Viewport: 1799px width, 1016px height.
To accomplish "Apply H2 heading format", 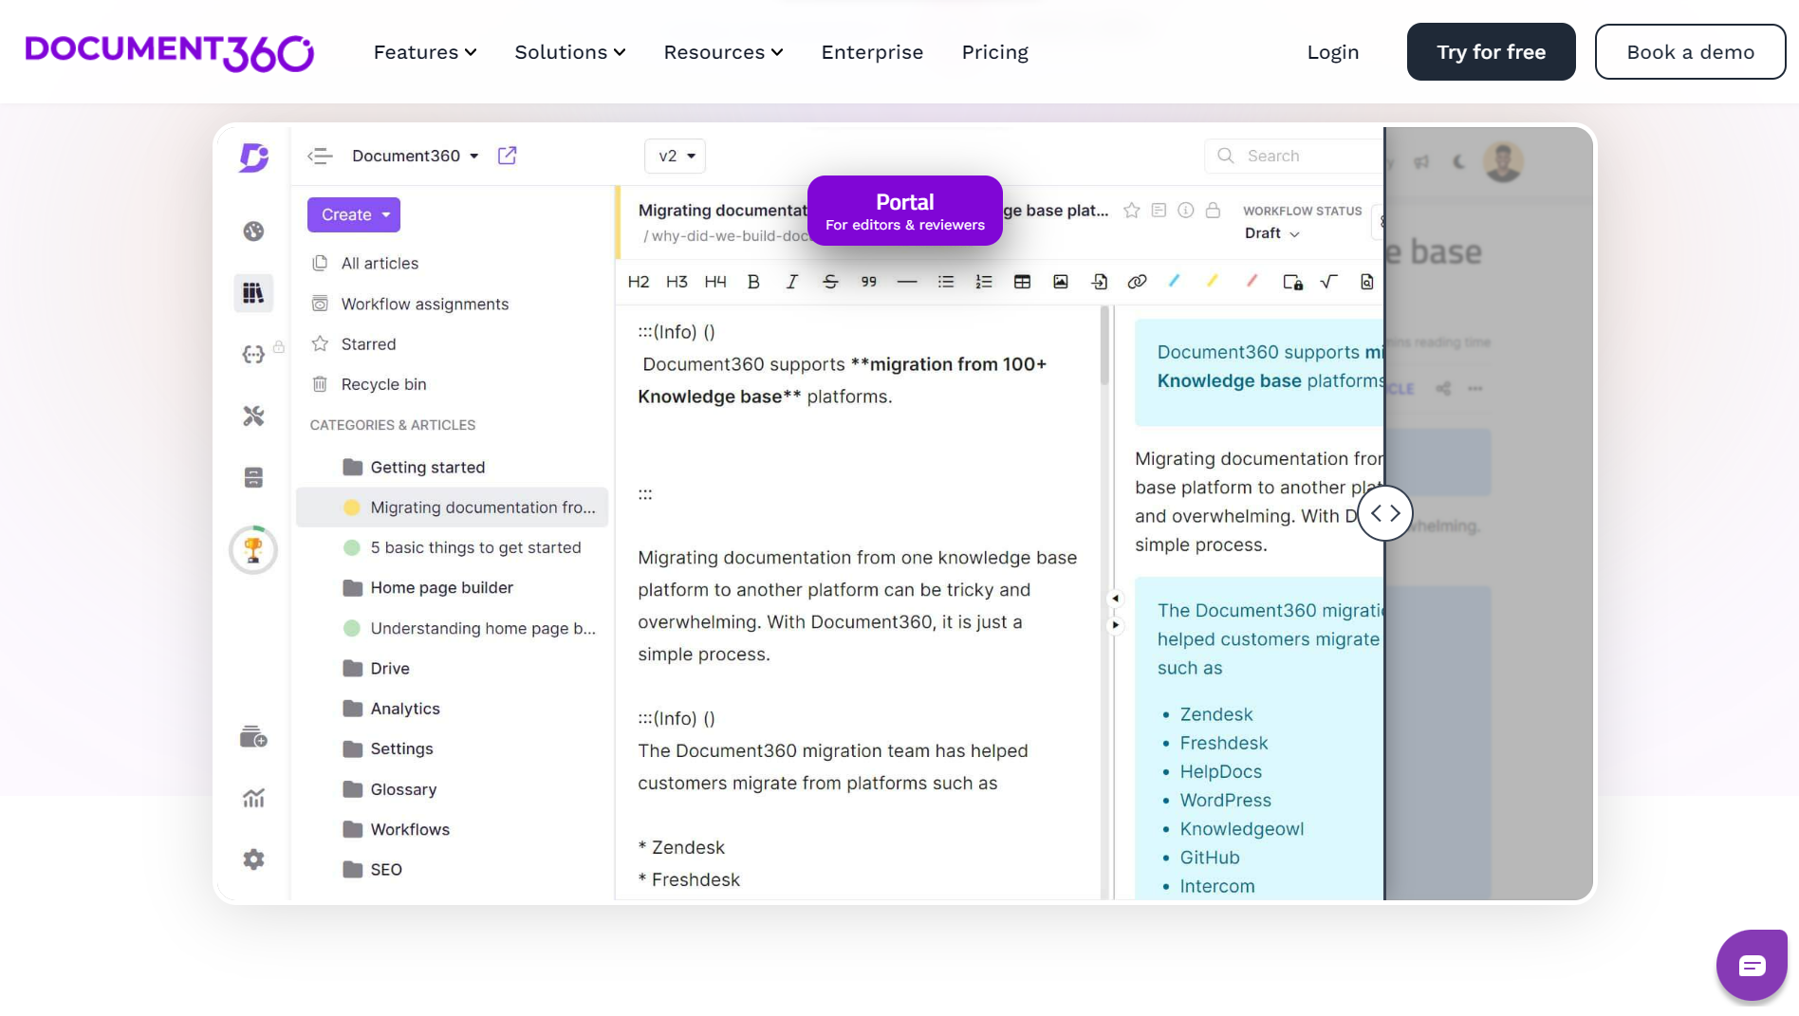I will pyautogui.click(x=639, y=282).
